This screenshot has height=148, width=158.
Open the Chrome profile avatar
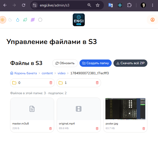[143, 5]
